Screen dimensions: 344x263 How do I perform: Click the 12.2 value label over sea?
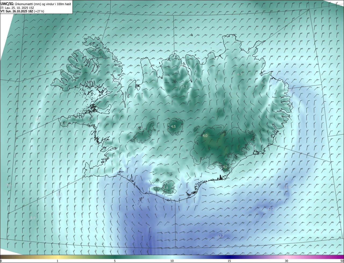(x=271, y=209)
